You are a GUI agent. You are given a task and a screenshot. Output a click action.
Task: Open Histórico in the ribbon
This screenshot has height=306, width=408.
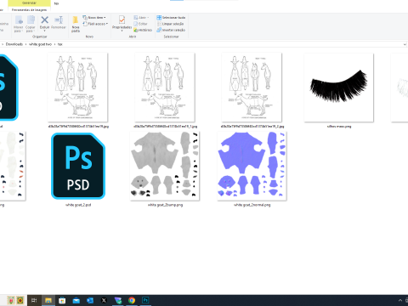tap(143, 30)
